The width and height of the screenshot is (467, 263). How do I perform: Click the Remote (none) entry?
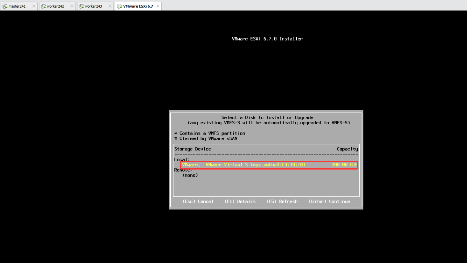tap(190, 175)
